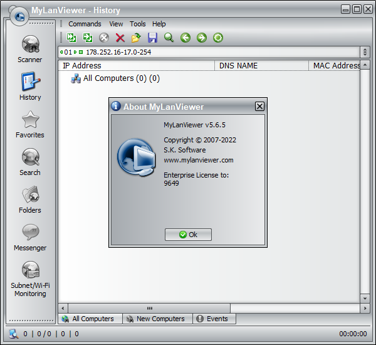Switch to the All Computers tab

pyautogui.click(x=90, y=319)
